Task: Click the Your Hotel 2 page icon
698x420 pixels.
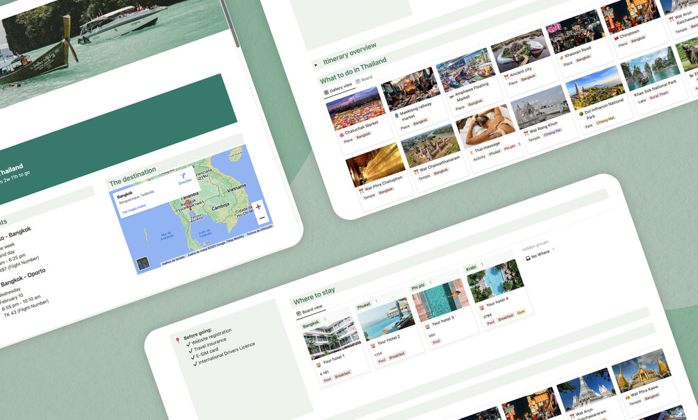Action: 374,346
